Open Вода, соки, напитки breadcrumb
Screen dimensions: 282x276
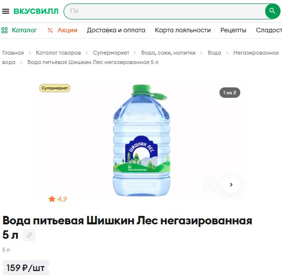point(168,53)
